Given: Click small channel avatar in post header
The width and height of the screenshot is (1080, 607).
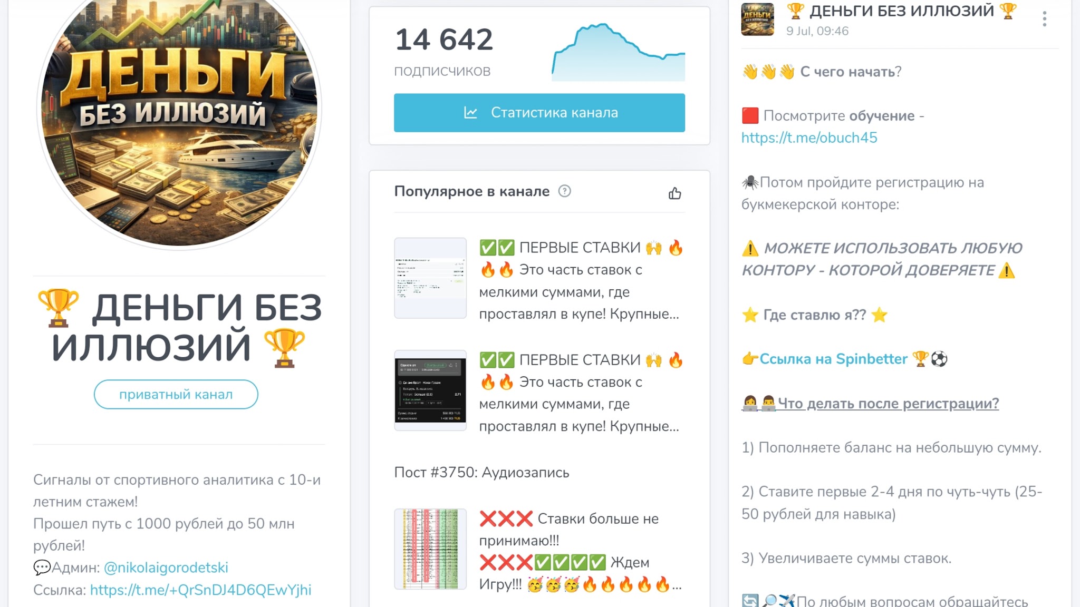Looking at the screenshot, I should point(757,19).
